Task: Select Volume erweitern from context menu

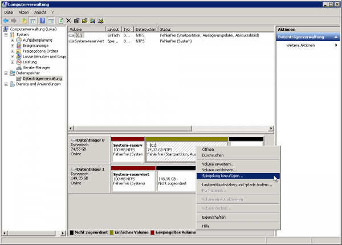Action: pos(218,164)
